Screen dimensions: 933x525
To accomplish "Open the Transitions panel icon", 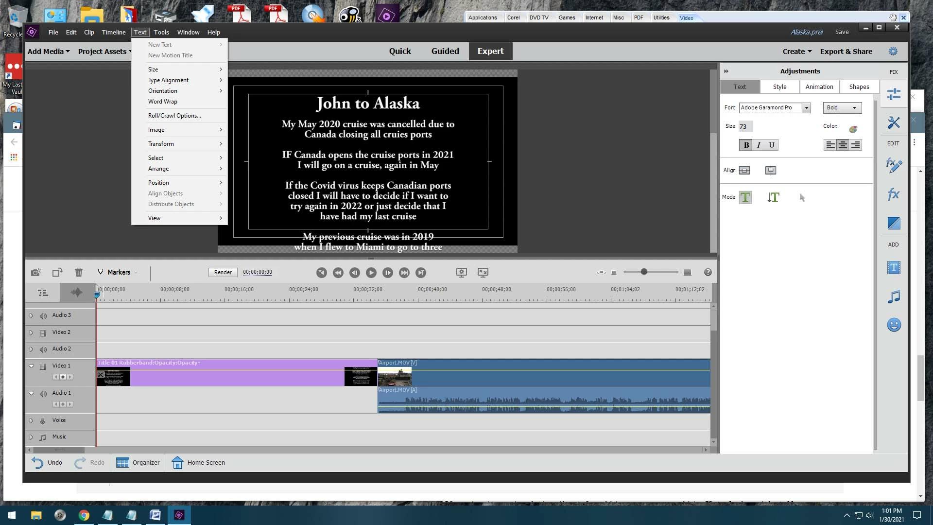I will [x=893, y=223].
